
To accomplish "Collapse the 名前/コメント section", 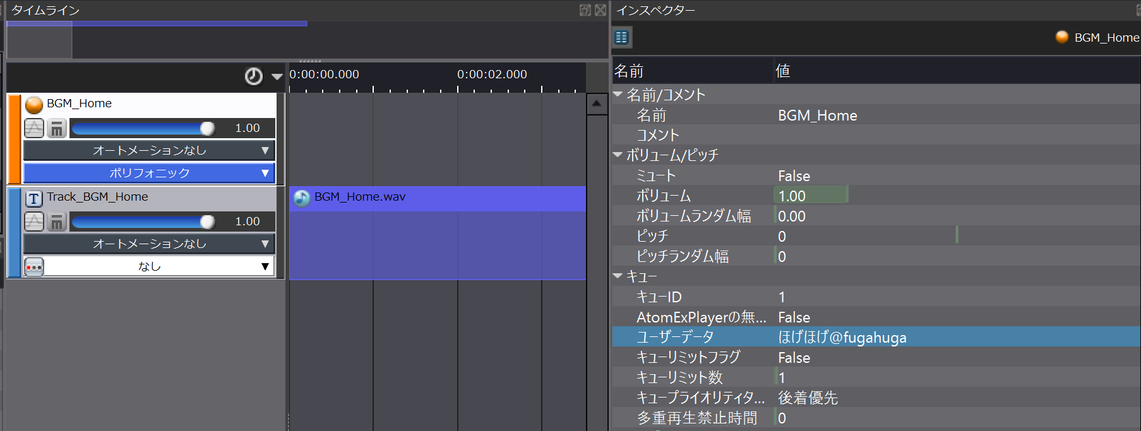I will pyautogui.click(x=618, y=95).
